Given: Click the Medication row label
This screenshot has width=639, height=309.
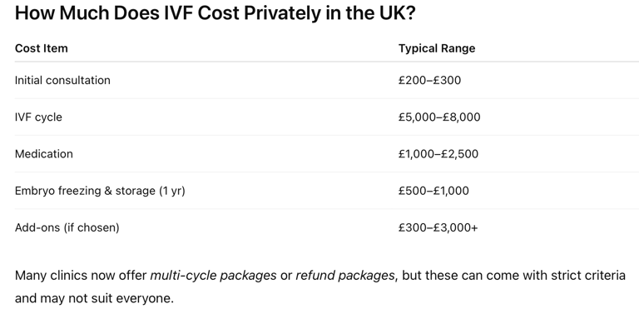Looking at the screenshot, I should coord(43,154).
